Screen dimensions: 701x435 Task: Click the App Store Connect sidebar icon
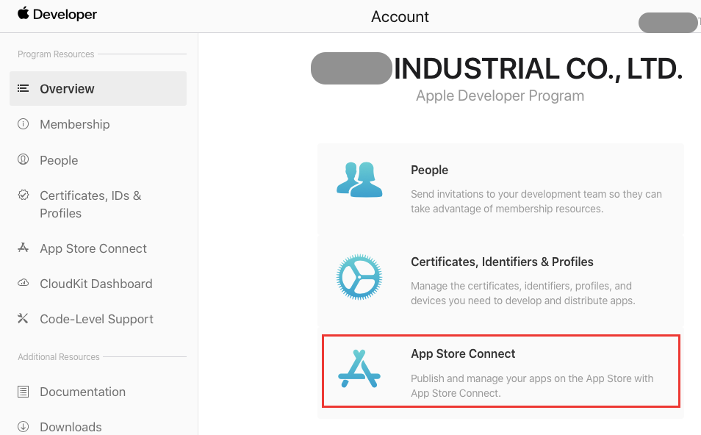(23, 248)
